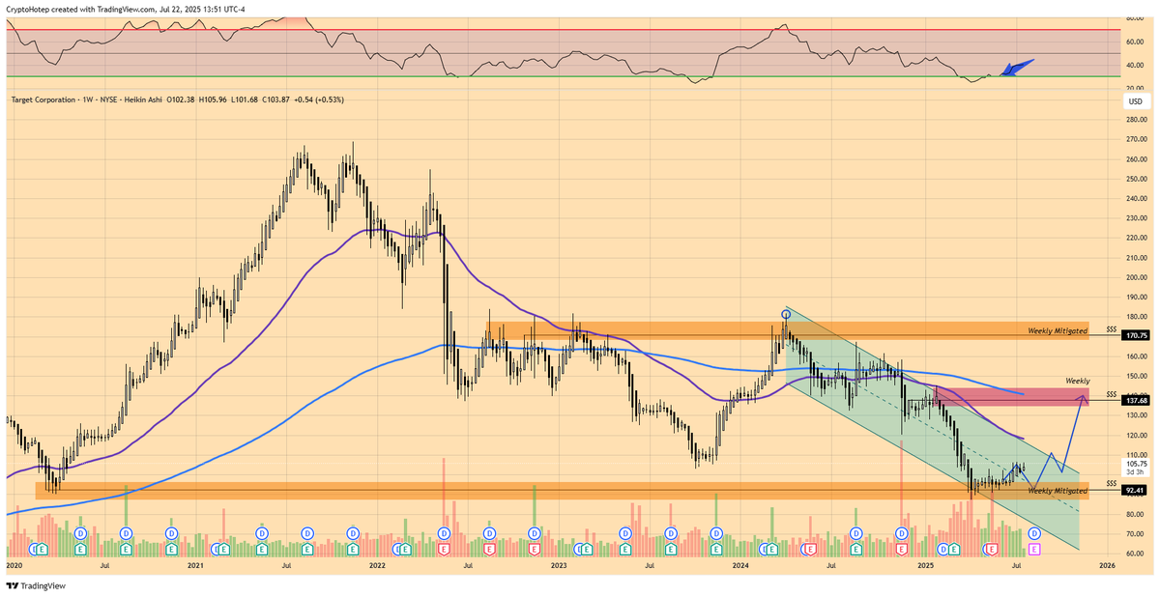The image size is (1160, 597).
Task: Click the 2025 label on time axis
Action: pyautogui.click(x=925, y=564)
